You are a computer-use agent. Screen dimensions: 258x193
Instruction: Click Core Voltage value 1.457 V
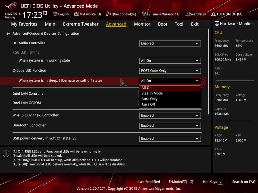[x=240, y=60]
